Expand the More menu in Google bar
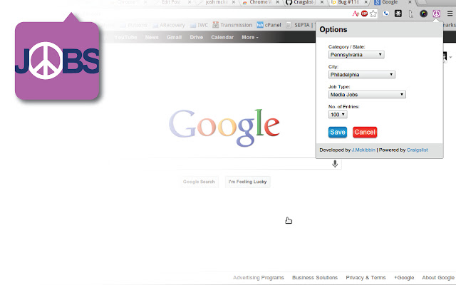The width and height of the screenshot is (456, 285). pos(250,37)
